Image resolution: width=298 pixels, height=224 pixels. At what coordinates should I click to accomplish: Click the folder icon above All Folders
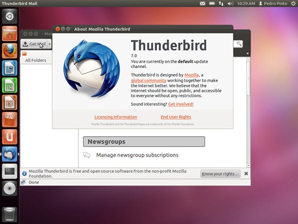click(x=24, y=54)
